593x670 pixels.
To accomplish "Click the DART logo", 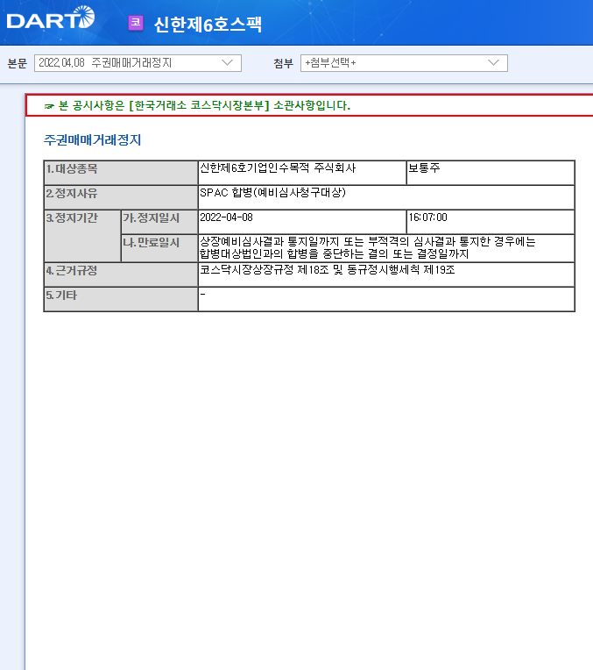I will (x=51, y=18).
